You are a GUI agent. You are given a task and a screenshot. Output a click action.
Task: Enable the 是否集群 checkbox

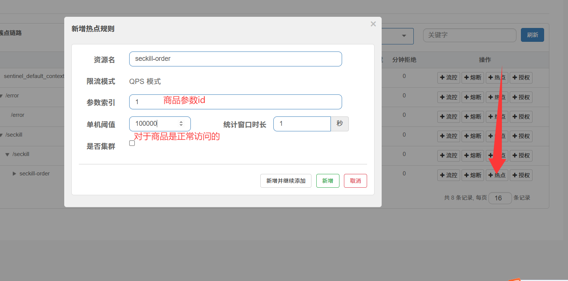(x=132, y=143)
